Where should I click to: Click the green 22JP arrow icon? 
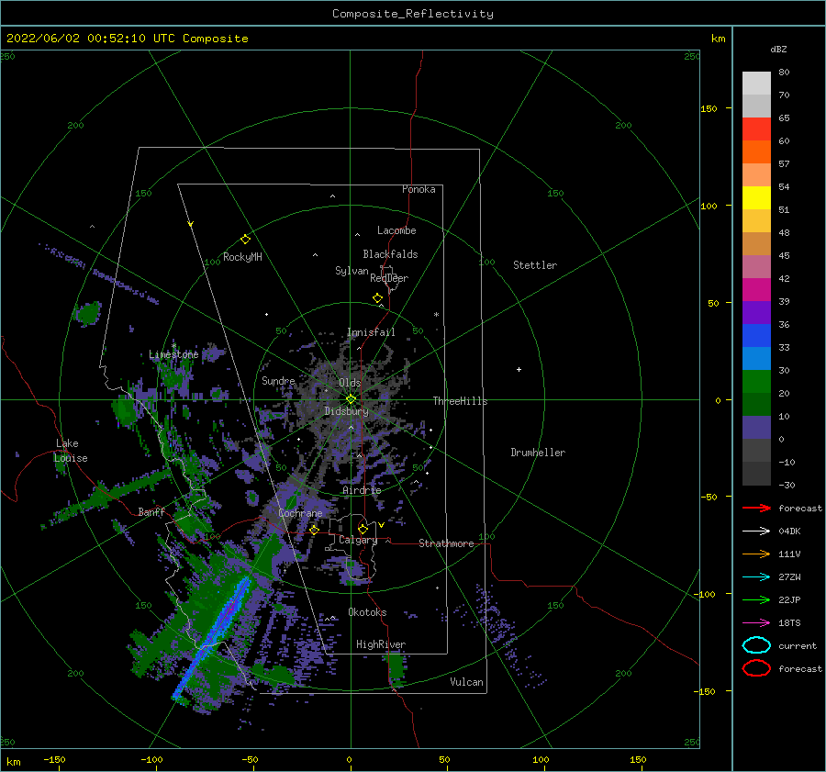point(756,599)
